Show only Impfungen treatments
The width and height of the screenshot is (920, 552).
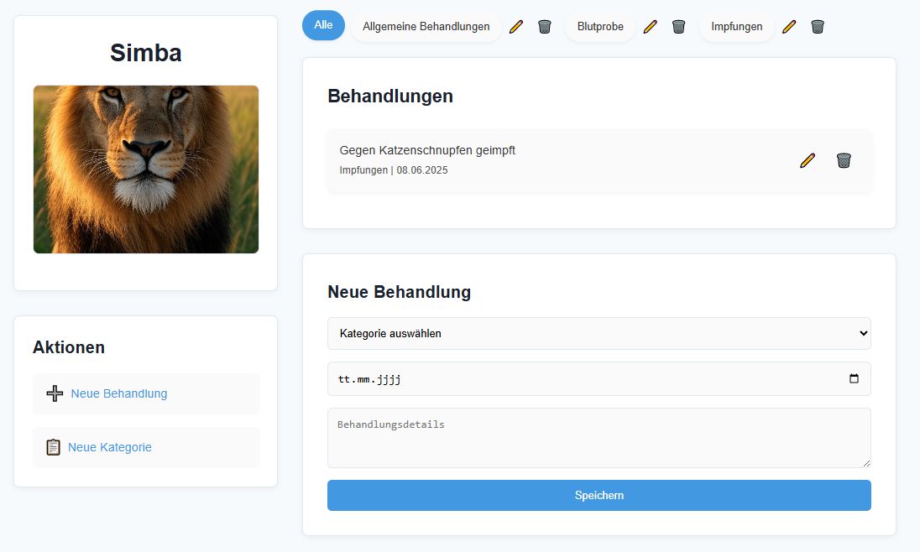[x=736, y=27]
